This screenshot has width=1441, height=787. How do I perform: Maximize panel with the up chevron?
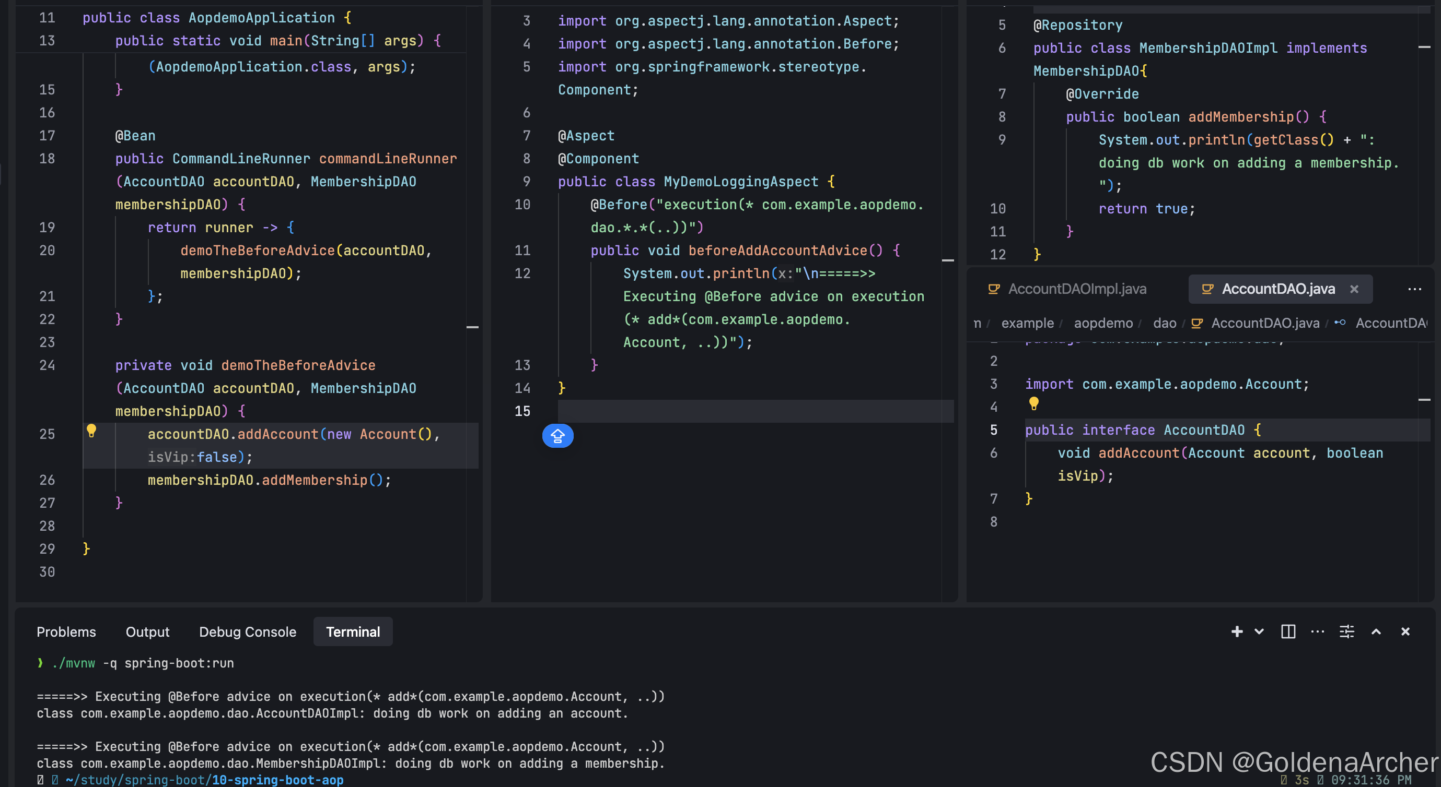pyautogui.click(x=1376, y=631)
